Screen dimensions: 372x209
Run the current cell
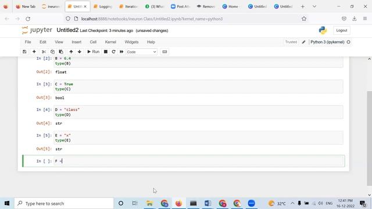pos(93,52)
